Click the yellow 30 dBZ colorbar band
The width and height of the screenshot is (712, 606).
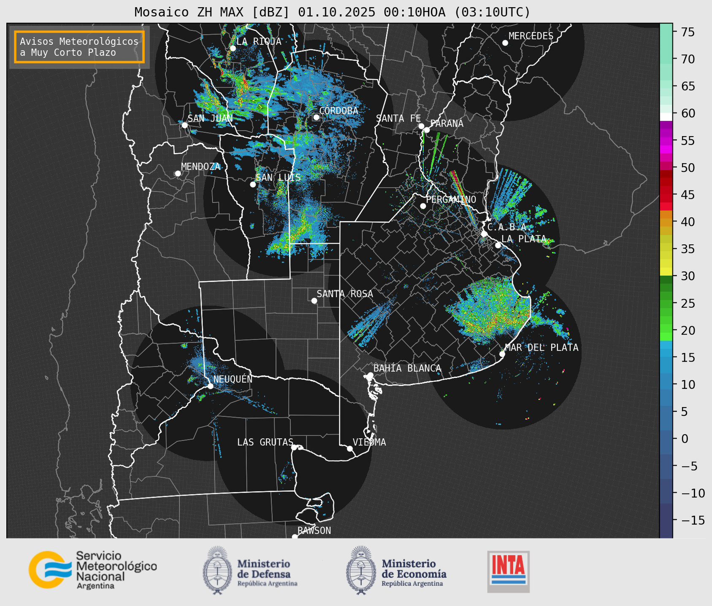666,271
